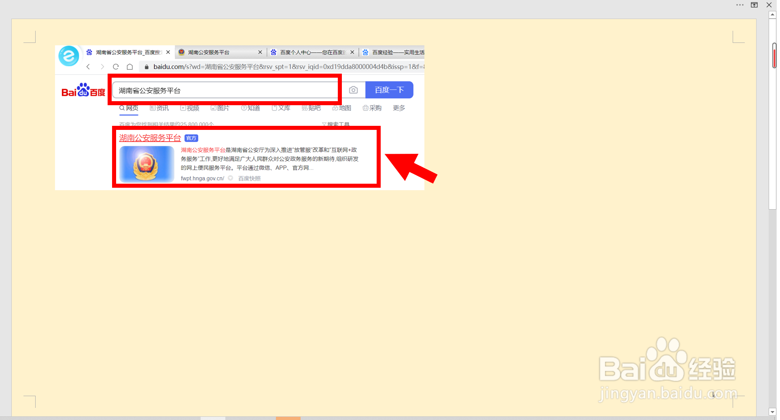
Task: Select the 知道 search category
Action: point(250,108)
